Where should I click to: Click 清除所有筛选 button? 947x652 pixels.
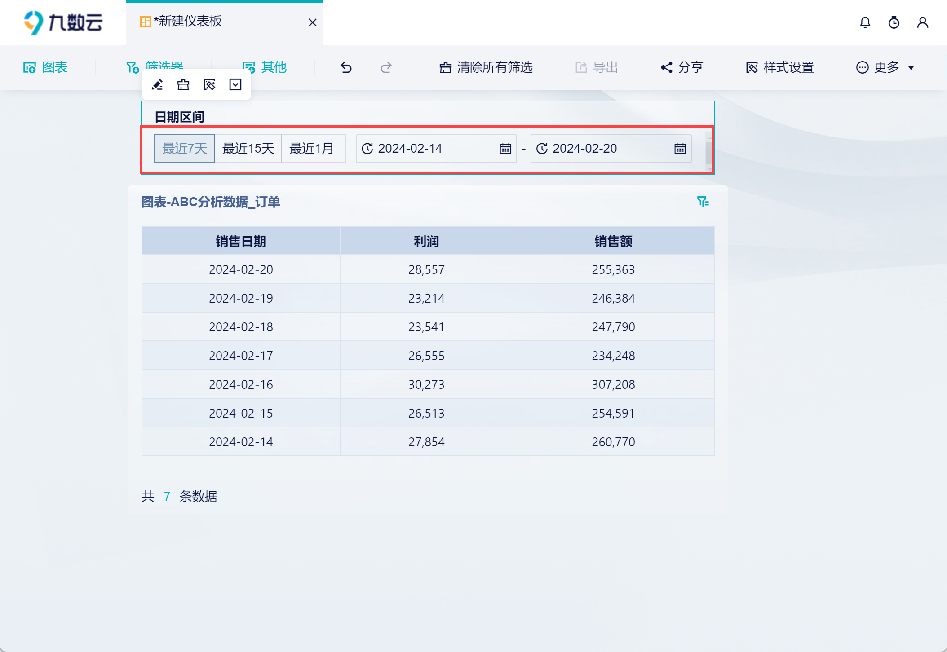(x=486, y=67)
